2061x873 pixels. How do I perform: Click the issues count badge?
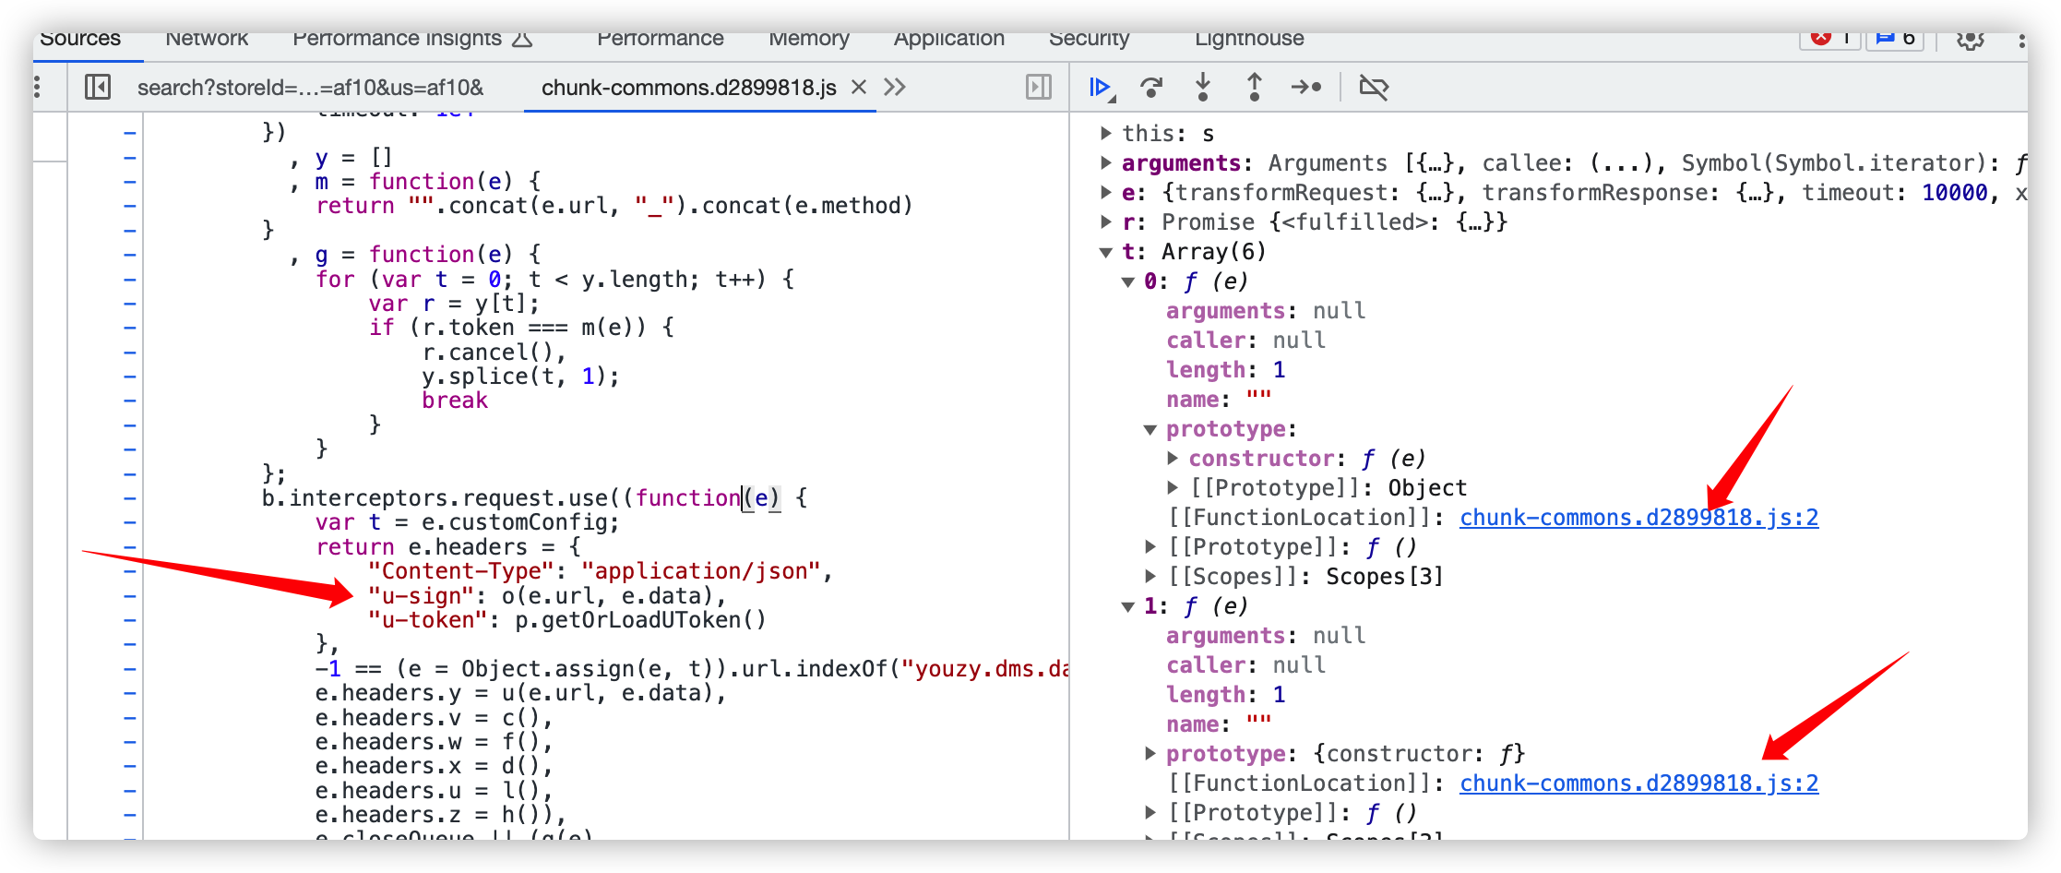coord(1895,39)
